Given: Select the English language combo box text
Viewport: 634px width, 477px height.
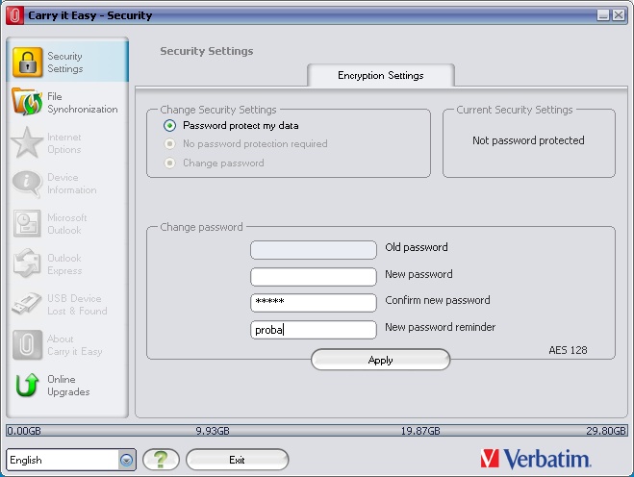Looking at the screenshot, I should point(26,460).
